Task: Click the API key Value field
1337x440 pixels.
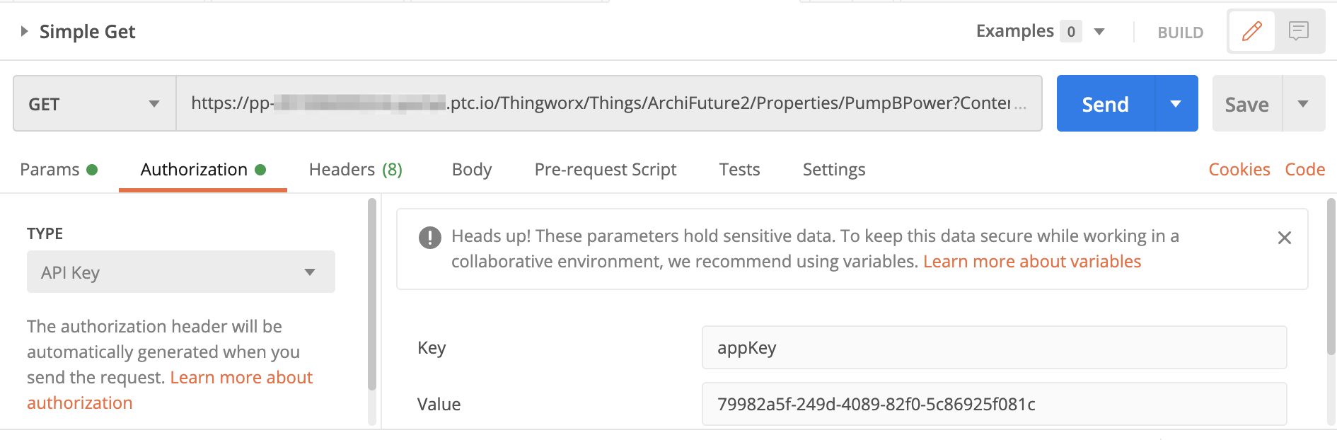Action: click(x=993, y=404)
